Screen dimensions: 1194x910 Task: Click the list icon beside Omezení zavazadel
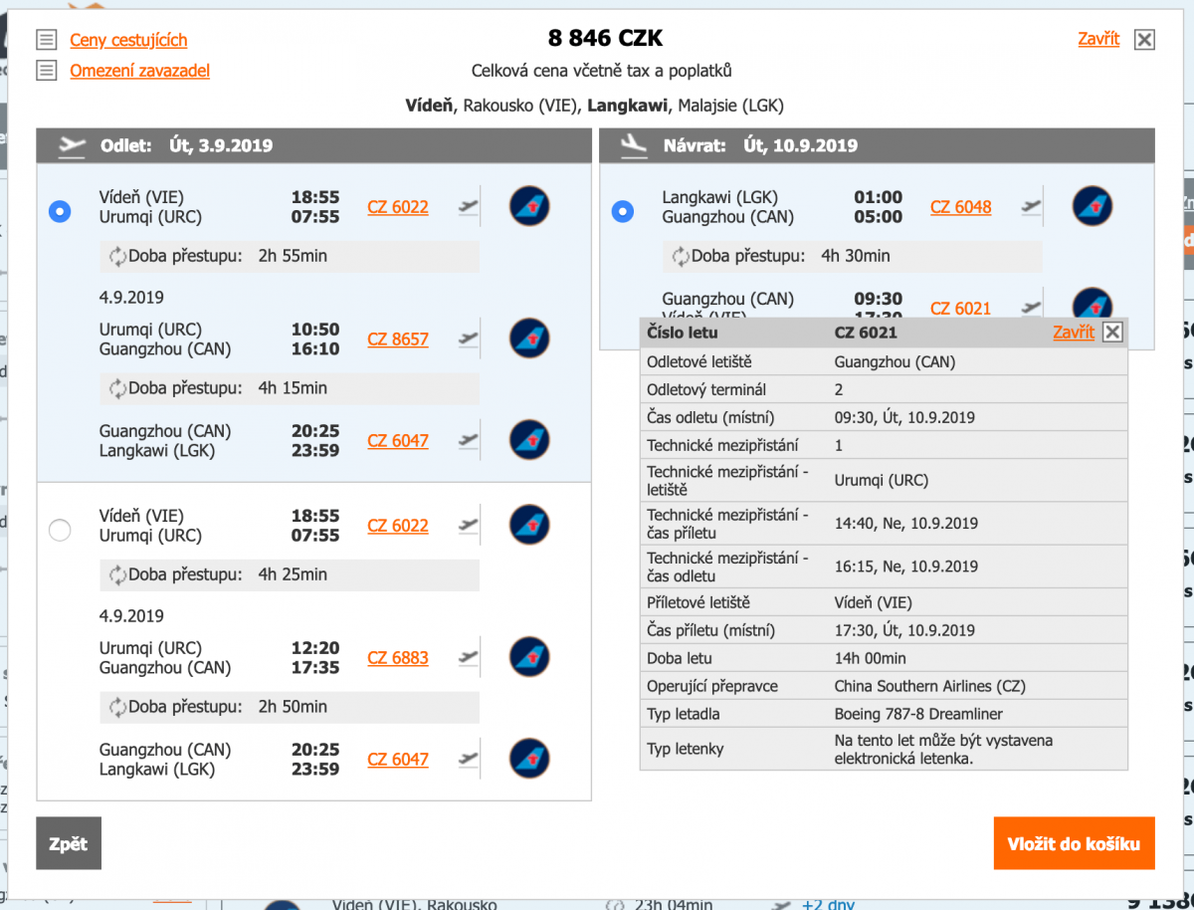point(46,71)
